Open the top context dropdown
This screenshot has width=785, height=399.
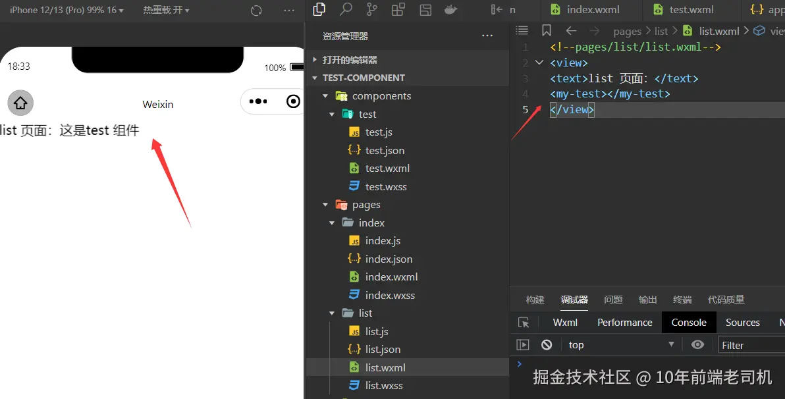(621, 345)
